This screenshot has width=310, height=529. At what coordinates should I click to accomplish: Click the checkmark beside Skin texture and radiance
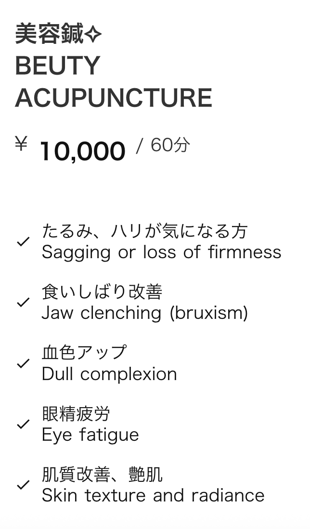tap(23, 485)
